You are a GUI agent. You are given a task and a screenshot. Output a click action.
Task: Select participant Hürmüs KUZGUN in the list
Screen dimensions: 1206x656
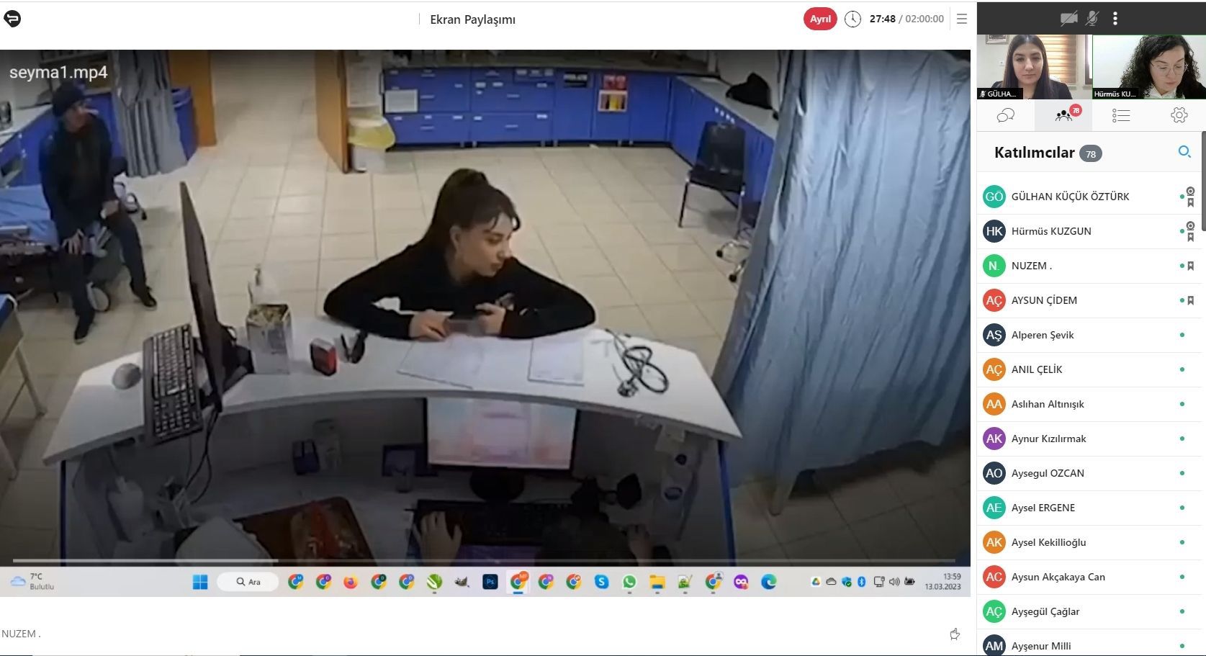click(1050, 231)
